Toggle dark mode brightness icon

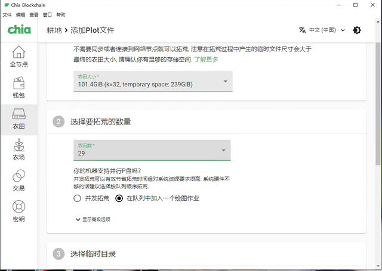pyautogui.click(x=357, y=30)
